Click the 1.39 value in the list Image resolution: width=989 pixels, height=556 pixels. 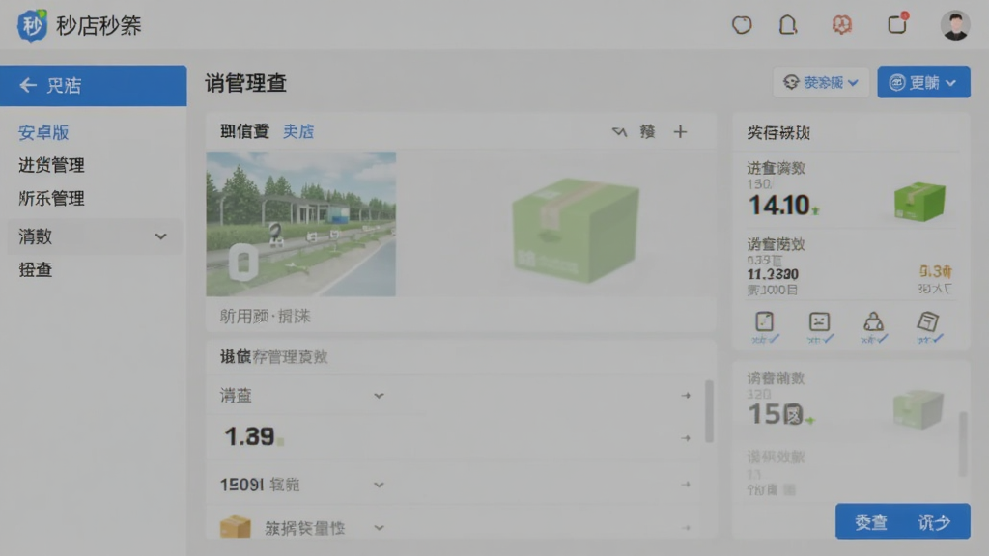pos(249,436)
